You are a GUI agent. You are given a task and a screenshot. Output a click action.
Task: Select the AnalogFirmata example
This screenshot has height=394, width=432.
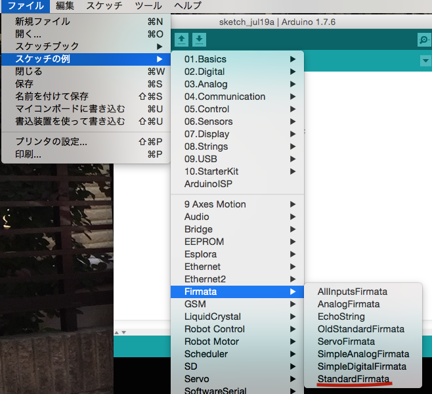point(363,304)
